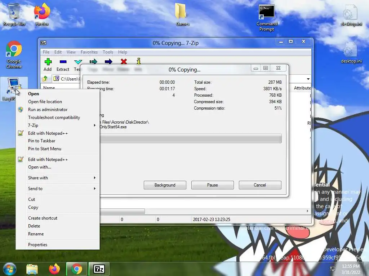Click the up-folder arrow icon in 7-Zip

tap(45, 79)
